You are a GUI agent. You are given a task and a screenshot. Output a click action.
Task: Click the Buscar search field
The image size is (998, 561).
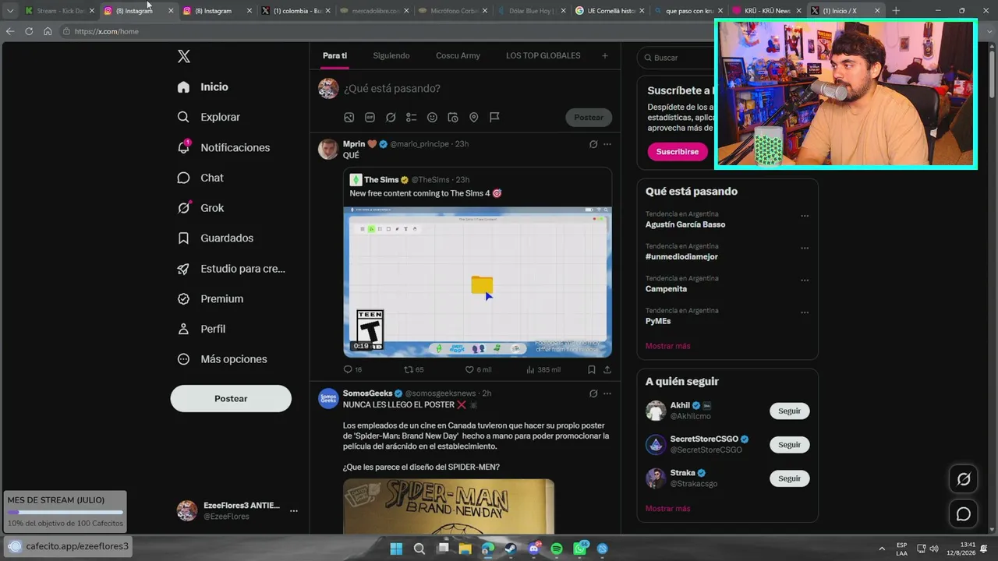coord(677,58)
